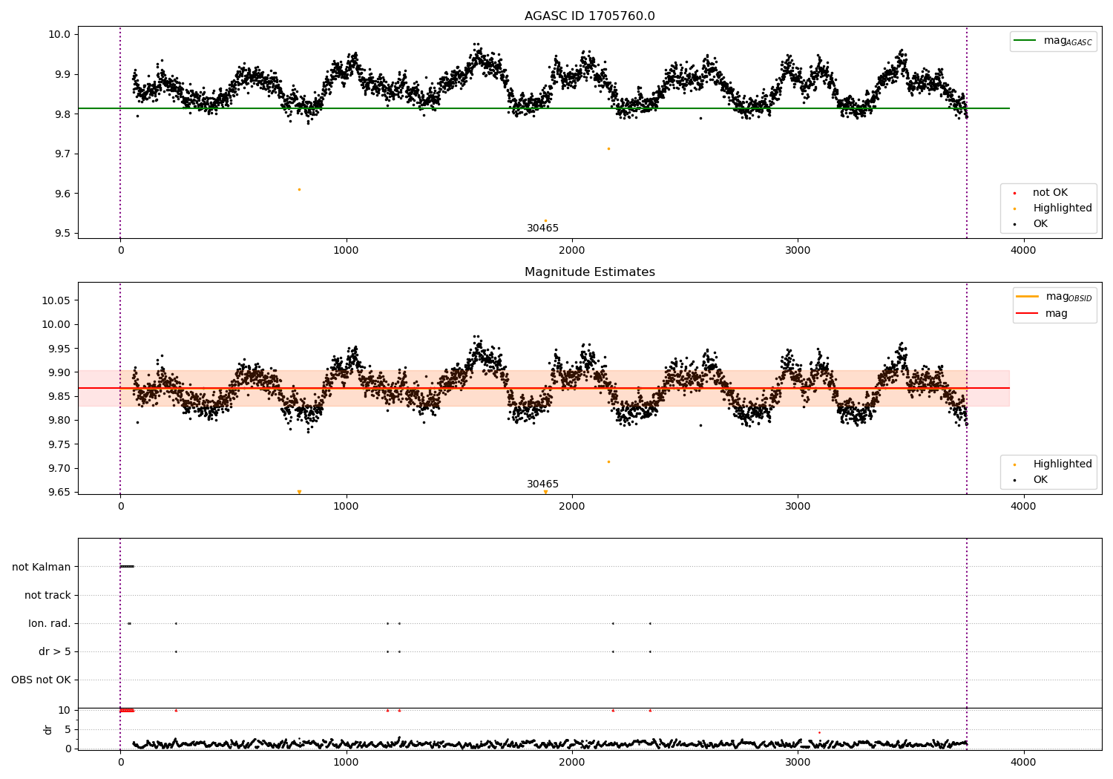Click the orange highlighted point near 9.6 in the top plot
Viewport: 1113px width, 779px height.
pos(299,189)
